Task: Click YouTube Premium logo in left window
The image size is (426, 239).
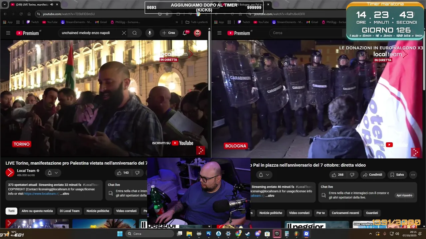Action: coord(28,33)
